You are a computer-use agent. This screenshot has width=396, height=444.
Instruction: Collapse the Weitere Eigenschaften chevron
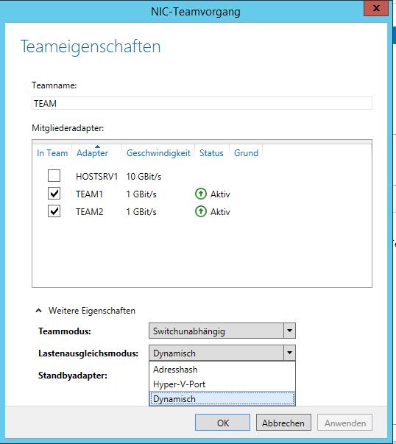(x=39, y=311)
